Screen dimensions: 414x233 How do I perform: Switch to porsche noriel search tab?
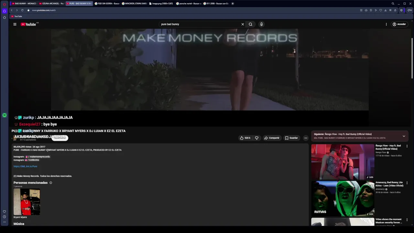point(189,4)
